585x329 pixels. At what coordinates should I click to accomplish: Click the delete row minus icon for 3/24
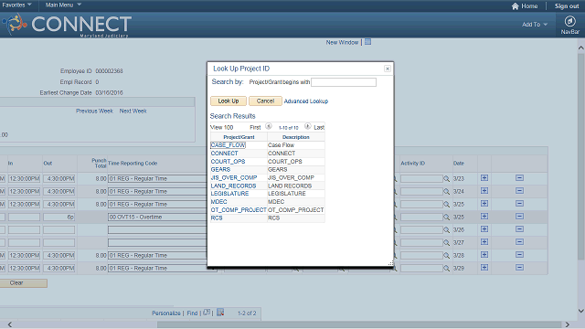coord(519,191)
